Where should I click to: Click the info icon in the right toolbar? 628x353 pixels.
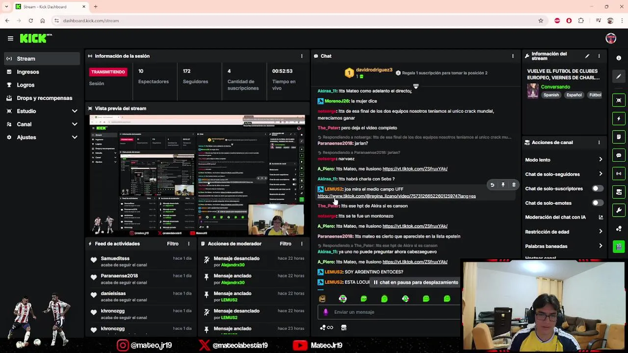point(619,58)
